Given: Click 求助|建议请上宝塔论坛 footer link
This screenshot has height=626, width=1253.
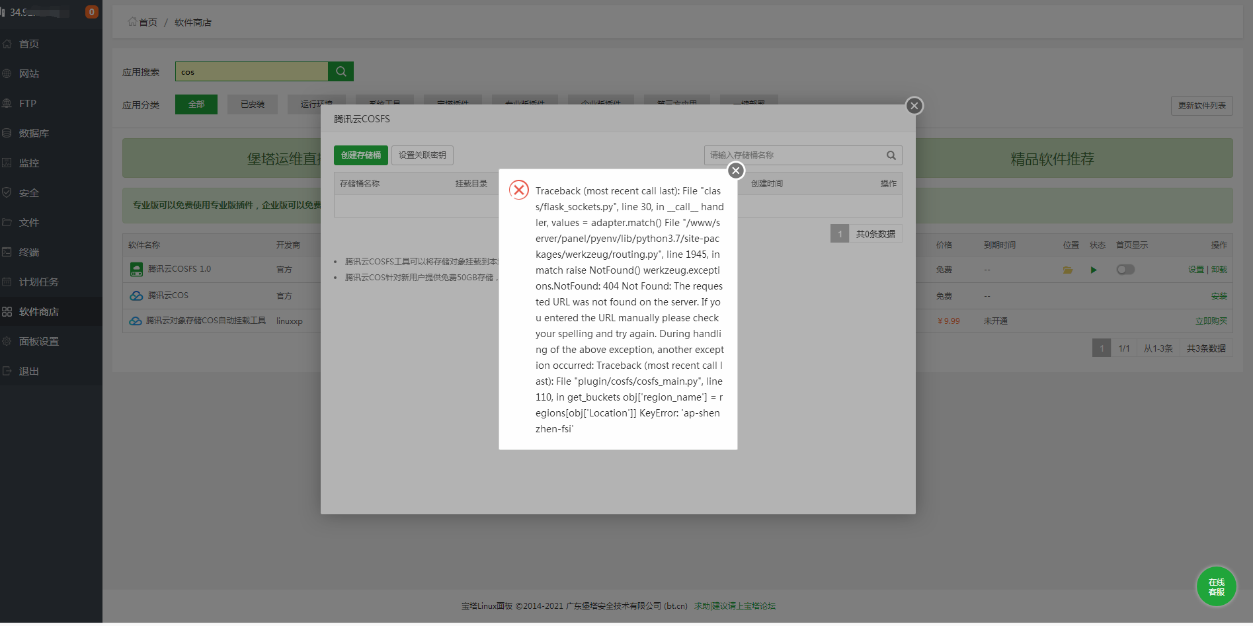Looking at the screenshot, I should click(x=735, y=606).
